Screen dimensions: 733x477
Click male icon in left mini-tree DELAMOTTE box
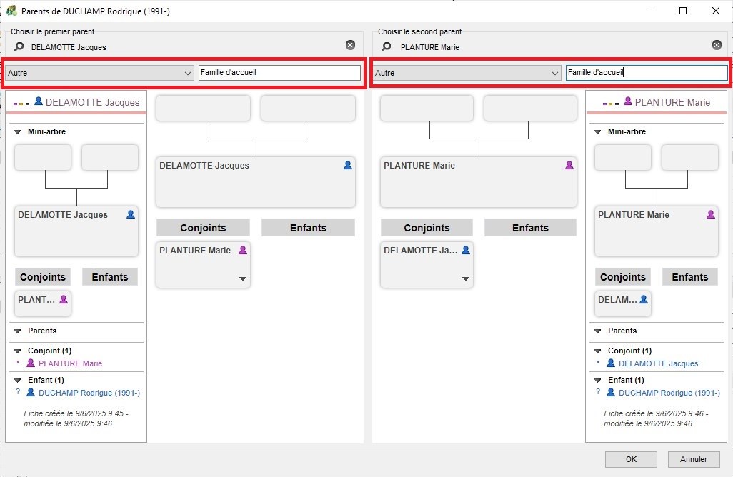pyautogui.click(x=131, y=214)
